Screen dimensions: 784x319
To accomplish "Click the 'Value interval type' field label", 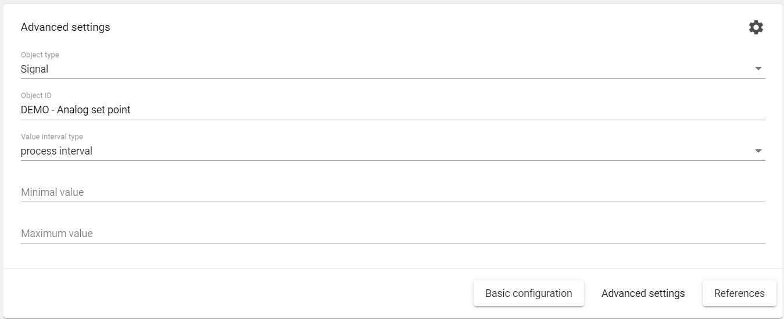I will click(52, 137).
